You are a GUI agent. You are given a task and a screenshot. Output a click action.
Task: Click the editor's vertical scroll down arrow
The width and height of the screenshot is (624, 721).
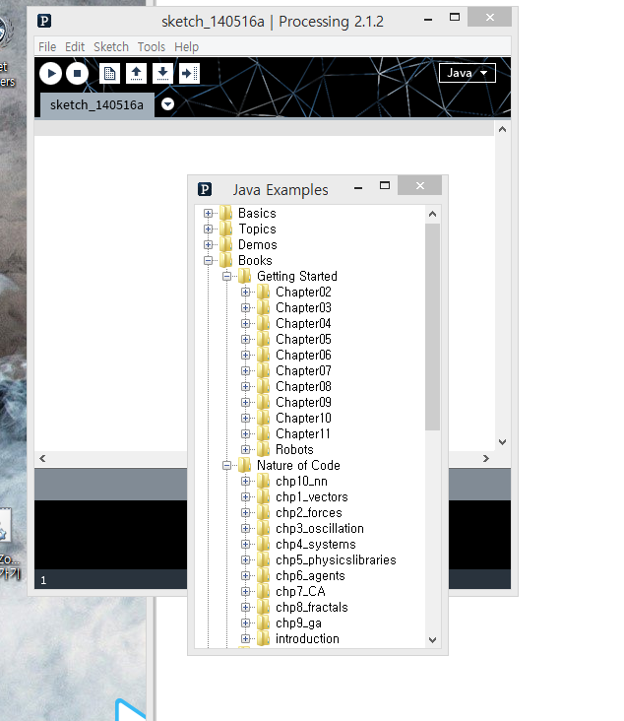pos(502,442)
